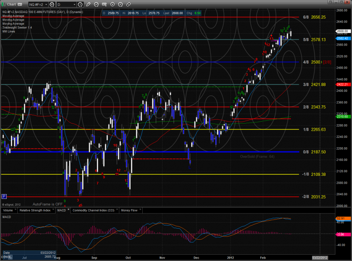Switch to the Volume tab
Screen dimensions: 352x261
tap(8, 210)
